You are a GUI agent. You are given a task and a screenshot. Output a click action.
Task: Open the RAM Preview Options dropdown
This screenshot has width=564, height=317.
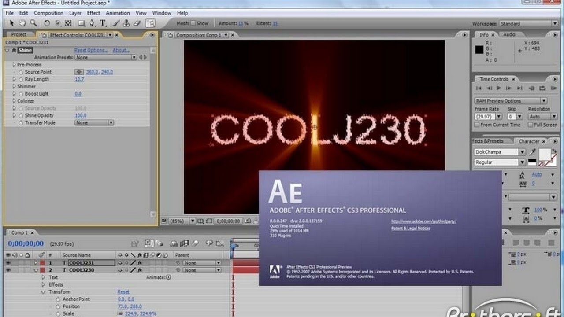coord(511,101)
